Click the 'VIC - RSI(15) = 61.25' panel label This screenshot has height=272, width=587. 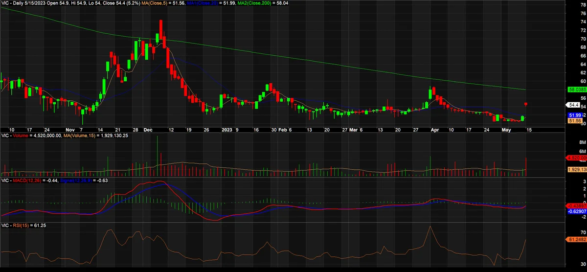point(24,226)
